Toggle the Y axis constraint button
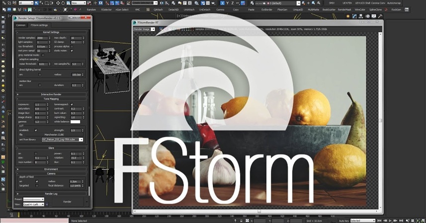 click(228, 3)
